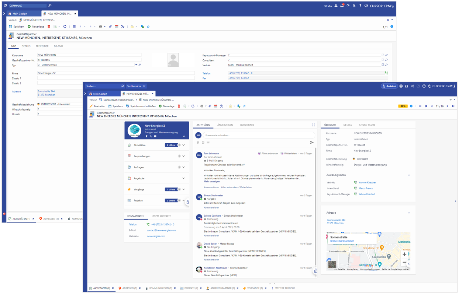Expand the Angebote section
This screenshot has width=459, height=294.
(184, 178)
